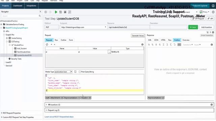This screenshot has height=121, width=216.
Task: Select the XML response tab
Action: pyautogui.click(x=150, y=40)
